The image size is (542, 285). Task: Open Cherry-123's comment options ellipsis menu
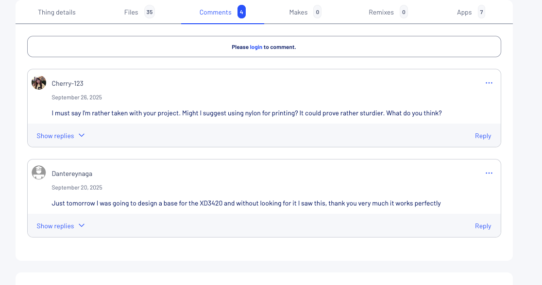(489, 83)
